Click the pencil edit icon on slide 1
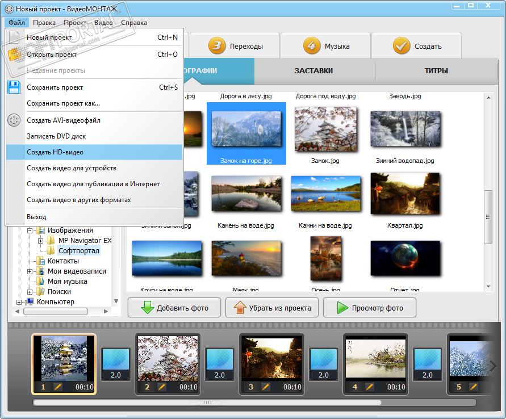Viewport: 506px width, 419px height. [x=58, y=387]
